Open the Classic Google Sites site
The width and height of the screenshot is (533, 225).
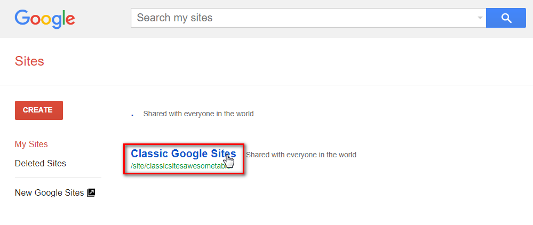[184, 154]
